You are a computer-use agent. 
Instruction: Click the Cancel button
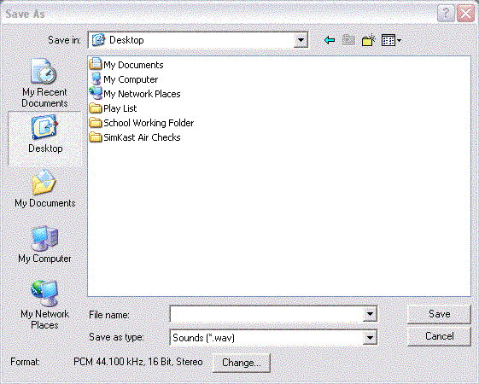439,336
